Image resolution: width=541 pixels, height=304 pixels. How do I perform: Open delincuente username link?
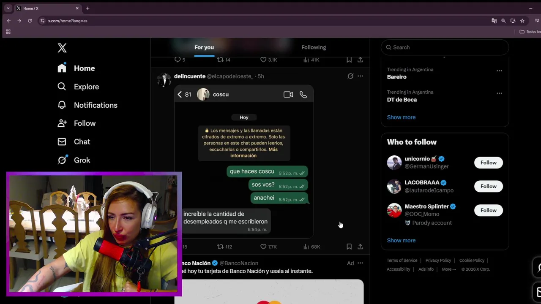(x=190, y=76)
